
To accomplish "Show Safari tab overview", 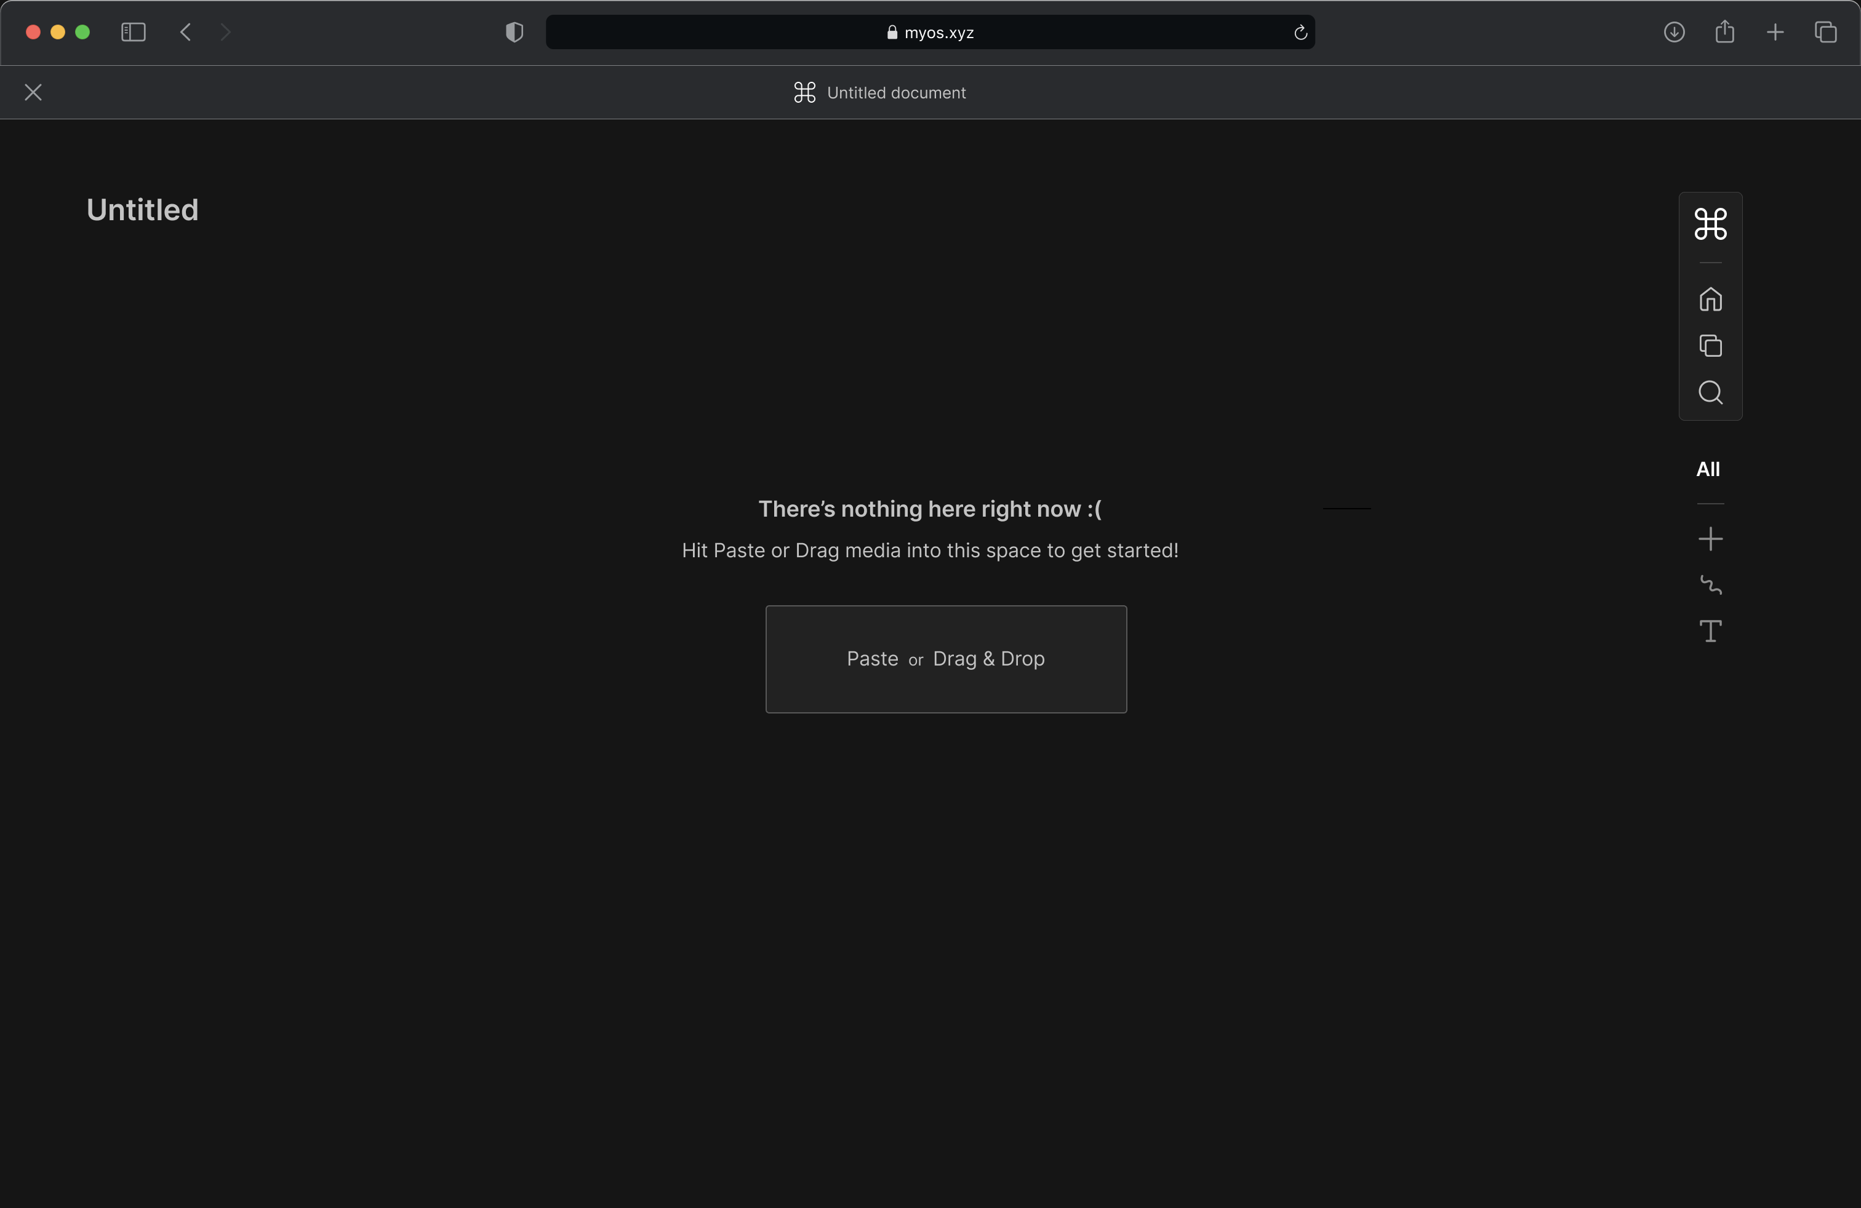I will tap(1825, 32).
